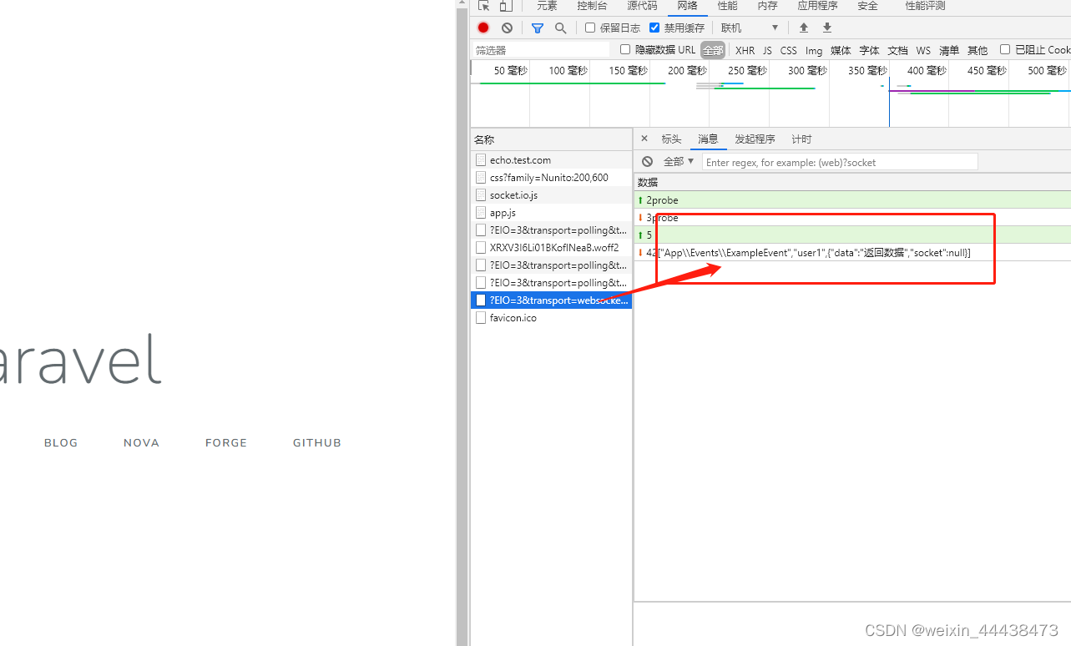Filter requests by WS type

[x=923, y=49]
